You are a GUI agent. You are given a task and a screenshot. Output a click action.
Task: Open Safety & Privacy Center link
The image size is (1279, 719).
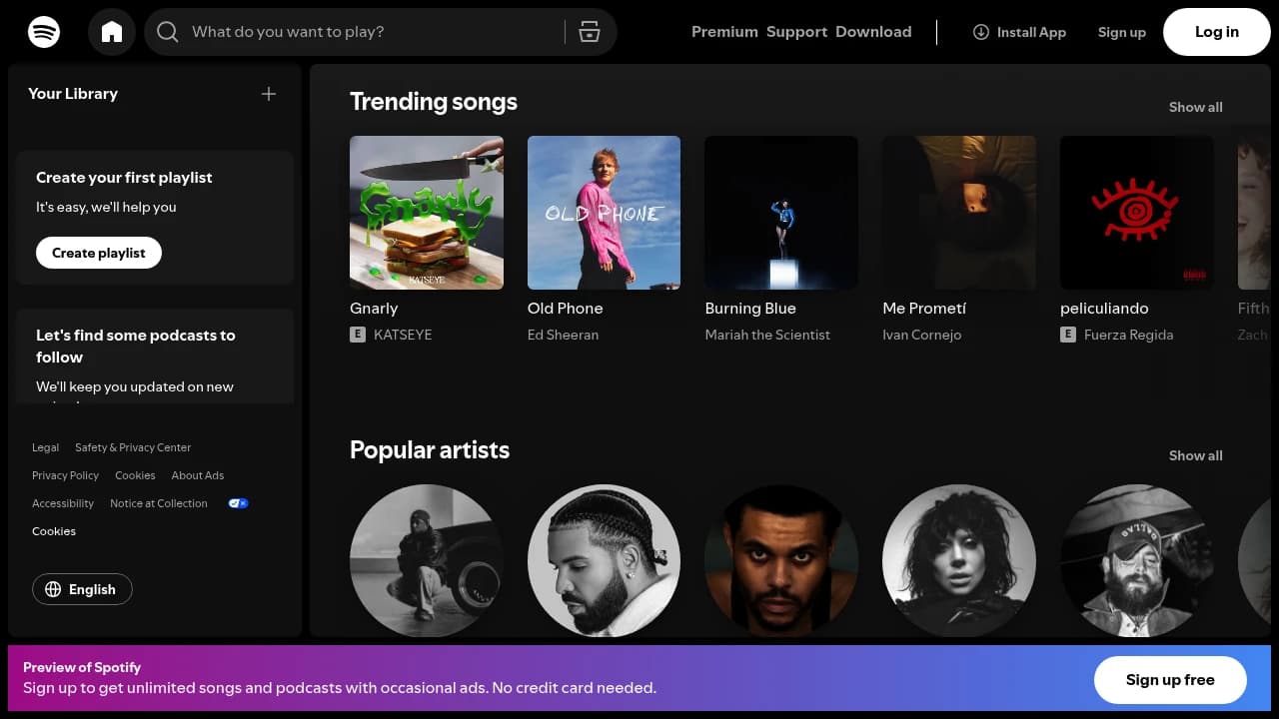pyautogui.click(x=133, y=447)
